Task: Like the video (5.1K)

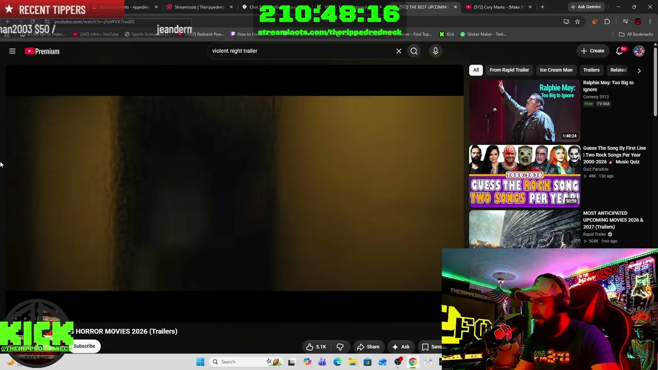Action: click(x=316, y=347)
